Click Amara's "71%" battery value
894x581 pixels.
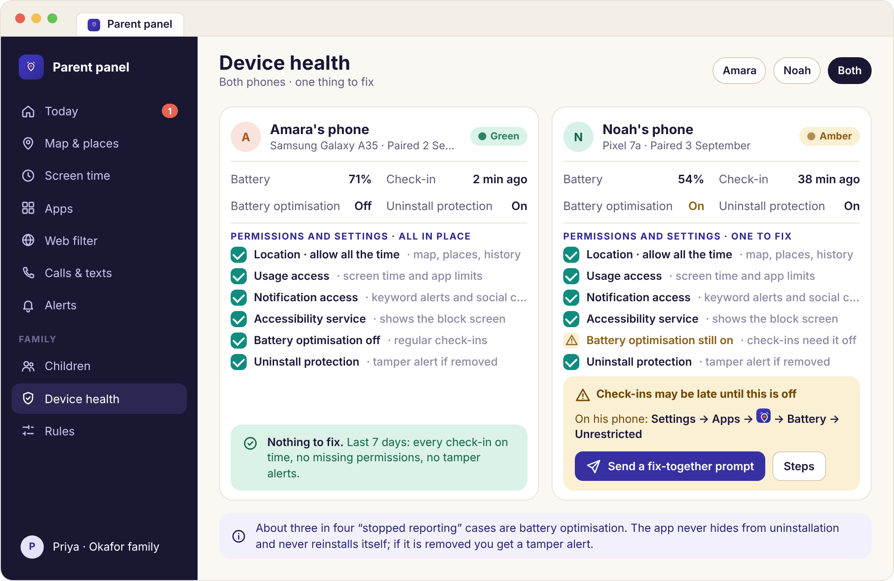tap(360, 179)
